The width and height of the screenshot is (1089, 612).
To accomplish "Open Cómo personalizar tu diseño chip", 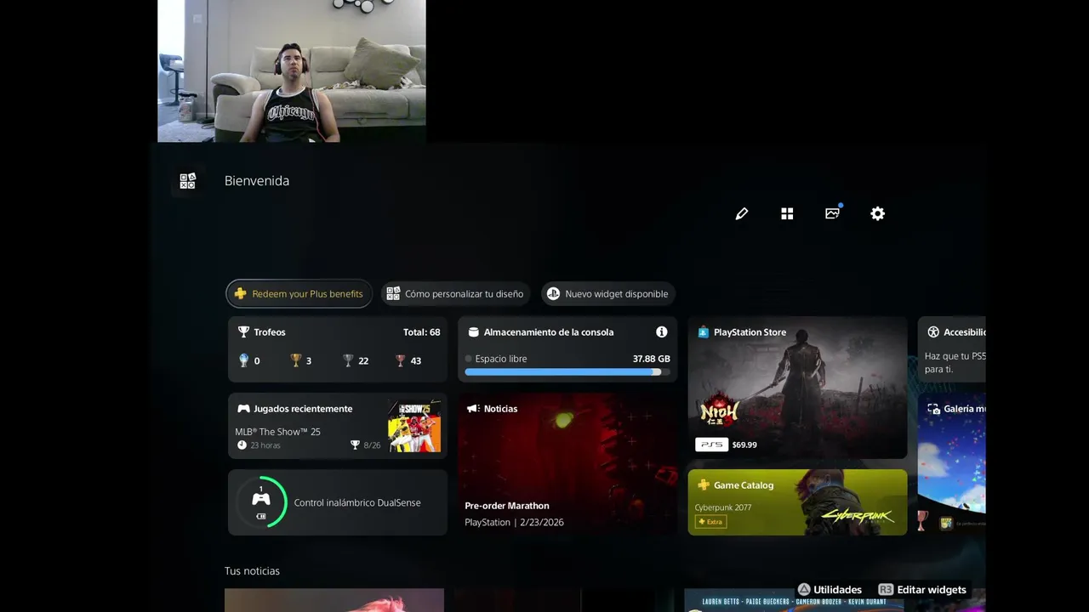I will click(x=455, y=294).
